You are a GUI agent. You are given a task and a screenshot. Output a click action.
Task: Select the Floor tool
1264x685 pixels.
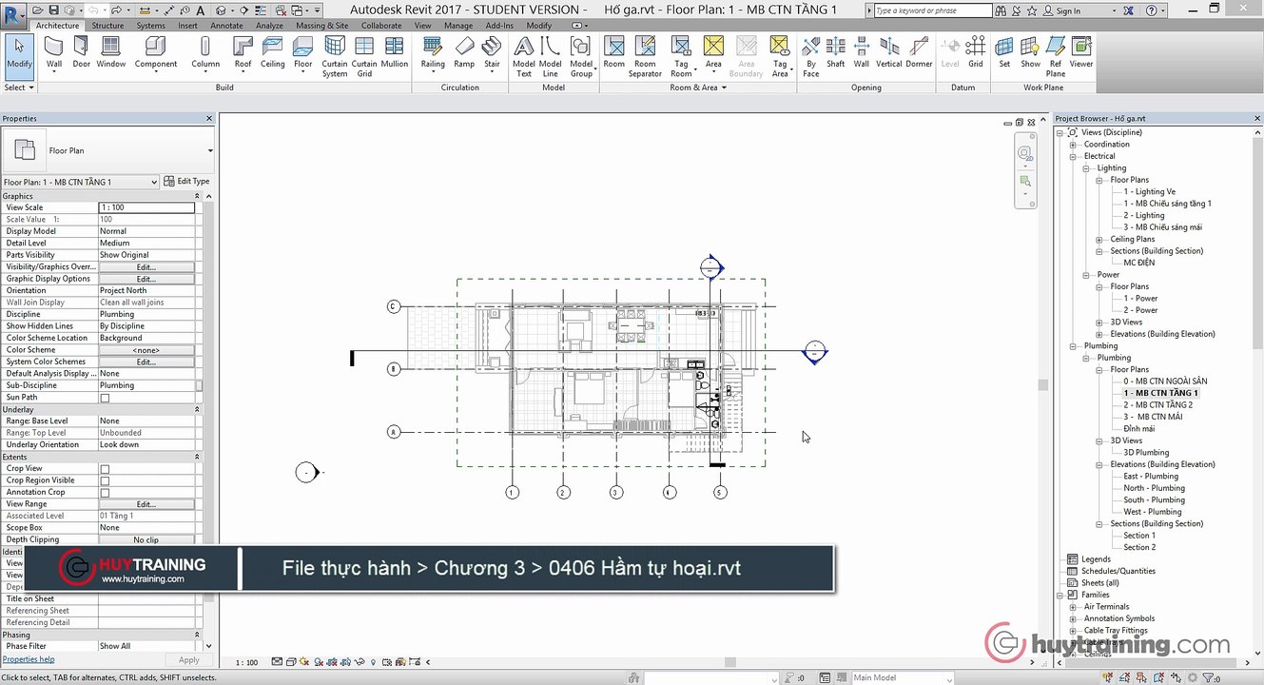(x=302, y=52)
